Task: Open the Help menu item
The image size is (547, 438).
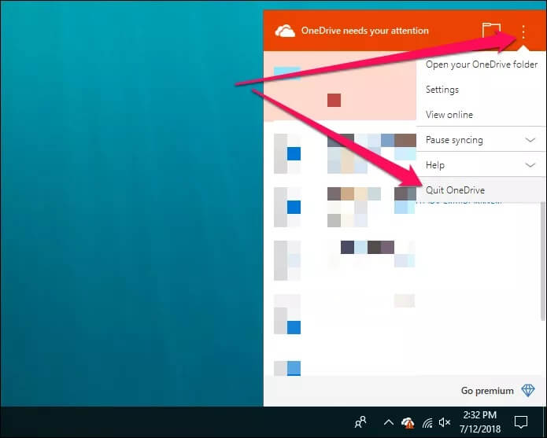Action: (482, 165)
